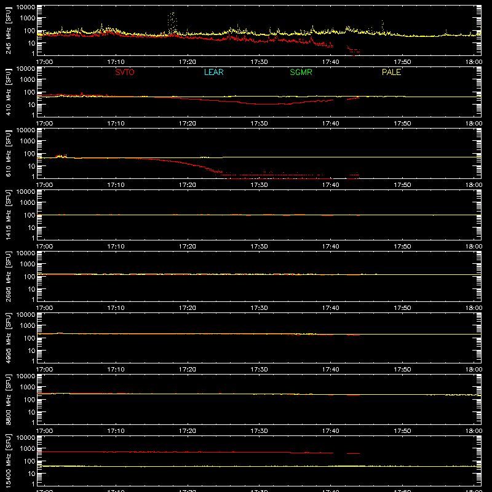Click 18:00 time label under 245 MHz plot
492x492 pixels.
[x=474, y=62]
